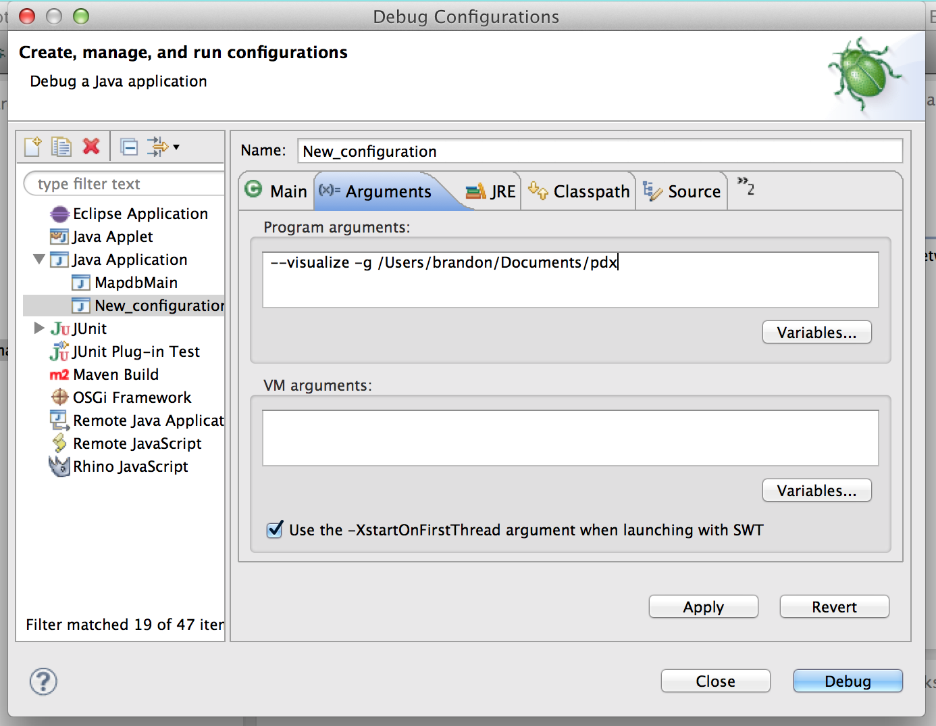Open the filter options dropdown arrow
Viewport: 936px width, 726px height.
click(x=176, y=147)
